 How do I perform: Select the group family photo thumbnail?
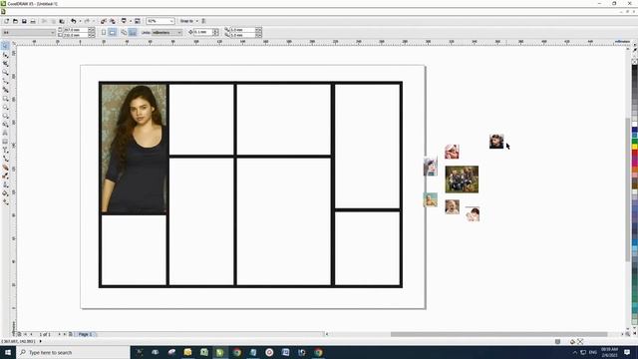462,179
